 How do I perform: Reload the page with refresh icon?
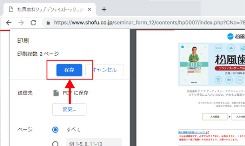(x=33, y=23)
